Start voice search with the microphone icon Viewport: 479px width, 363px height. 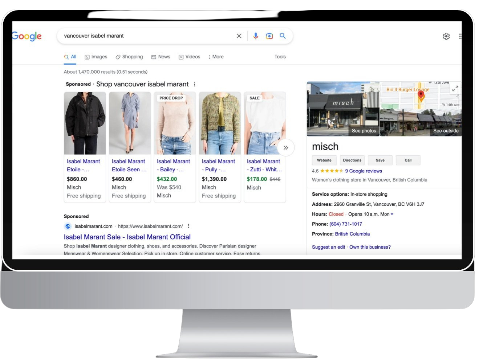pyautogui.click(x=256, y=36)
